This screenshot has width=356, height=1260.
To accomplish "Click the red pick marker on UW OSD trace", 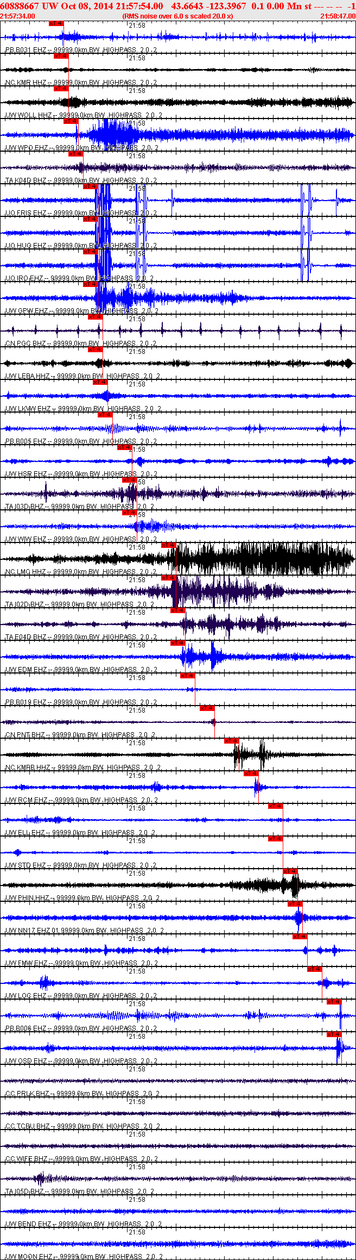I will [334, 1034].
